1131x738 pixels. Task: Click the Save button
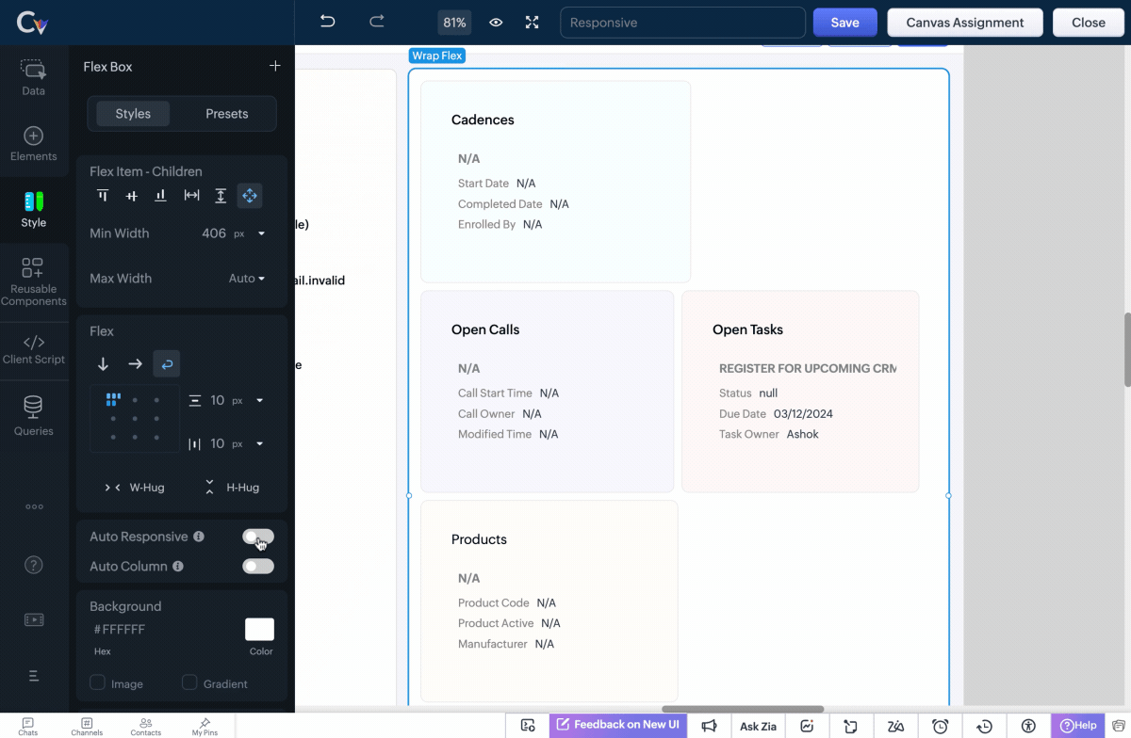pyautogui.click(x=844, y=23)
